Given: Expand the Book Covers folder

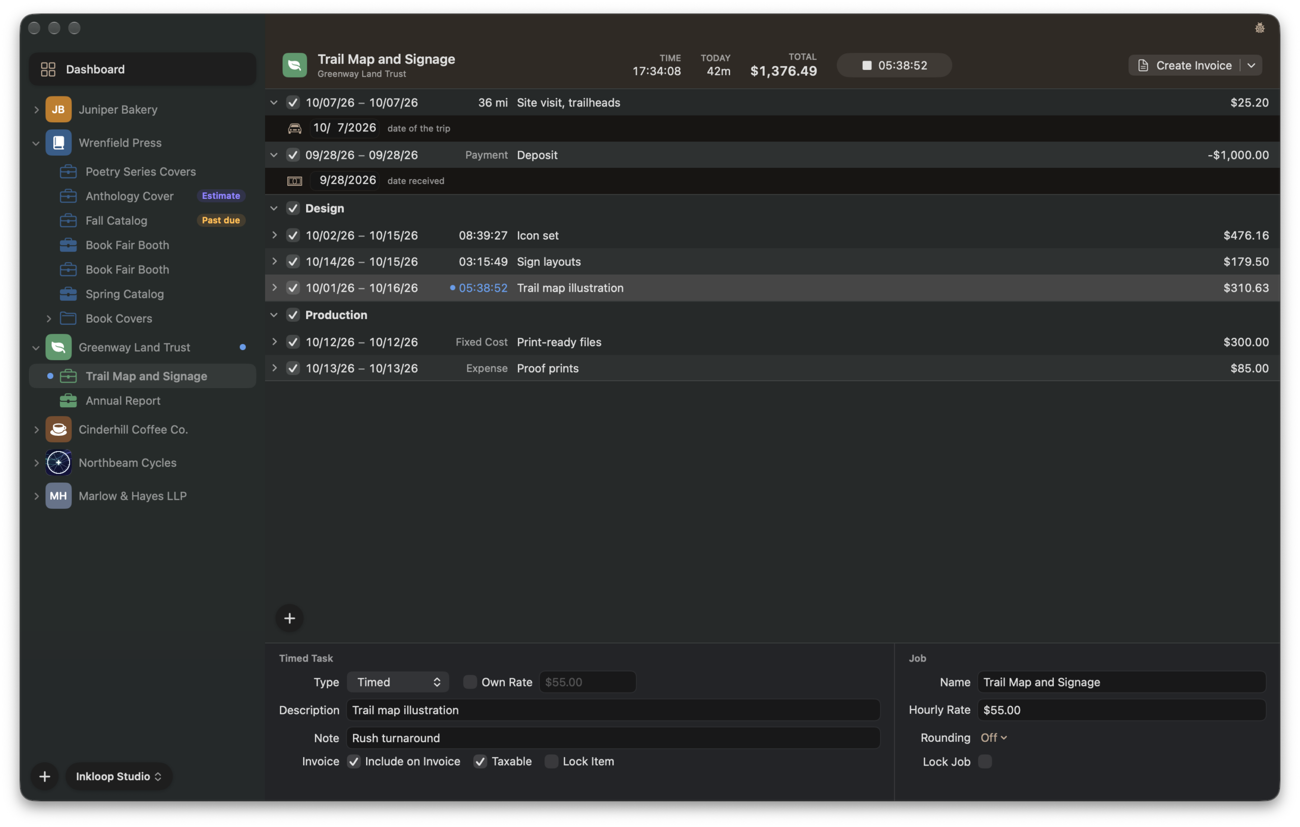Looking at the screenshot, I should [x=49, y=318].
